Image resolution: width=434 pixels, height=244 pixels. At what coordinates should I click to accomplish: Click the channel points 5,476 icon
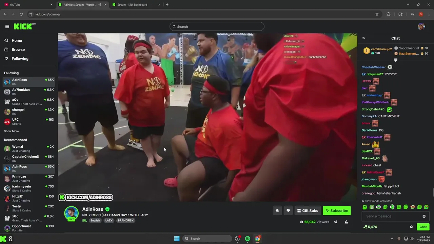click(x=365, y=227)
